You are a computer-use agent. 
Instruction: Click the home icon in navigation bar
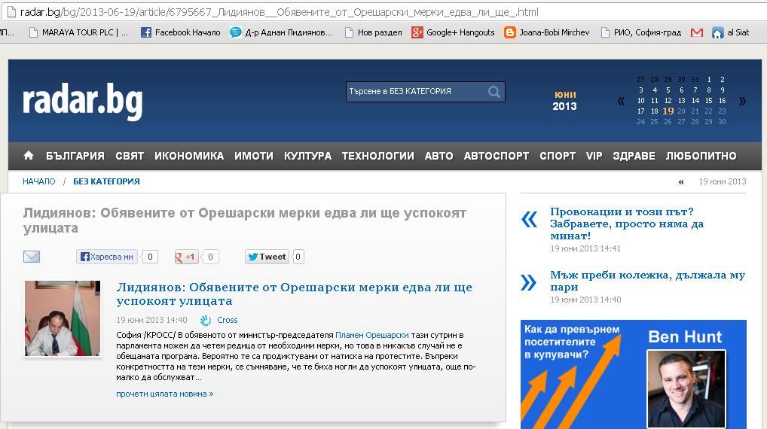(x=29, y=155)
